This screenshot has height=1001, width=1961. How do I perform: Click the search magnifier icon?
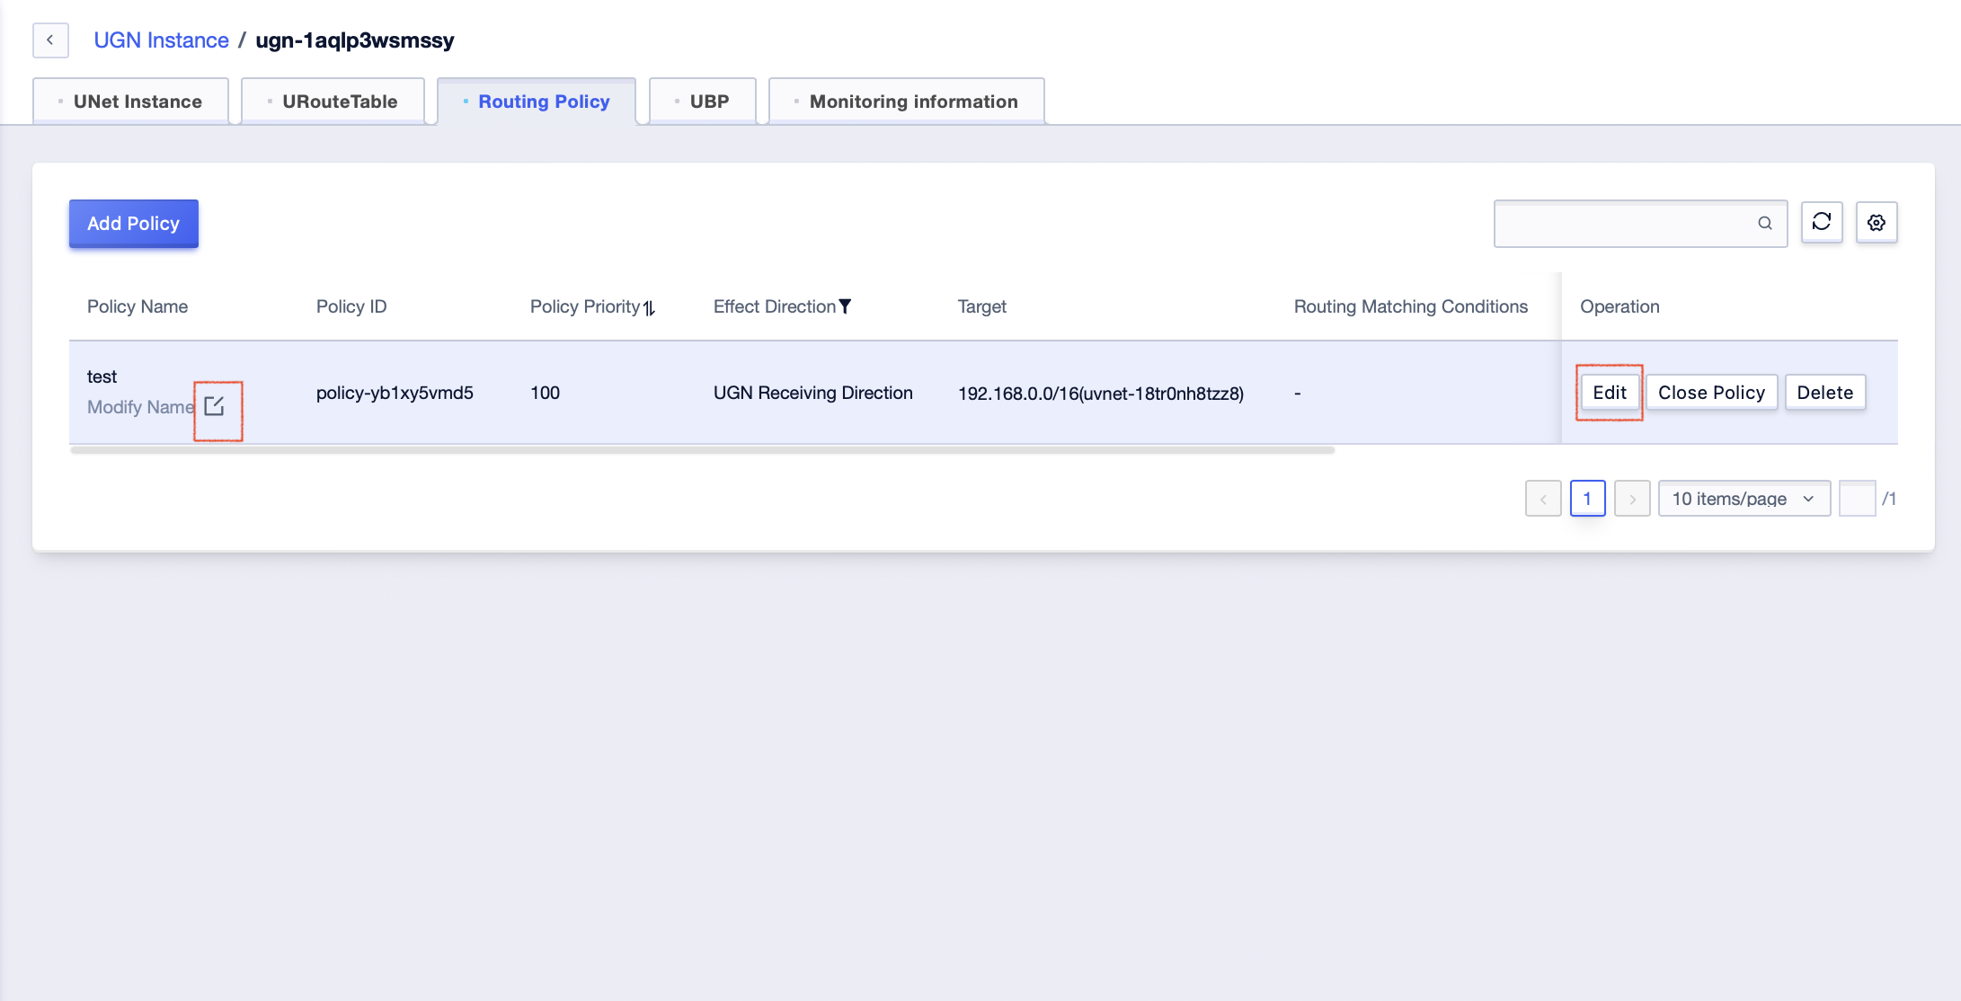[1765, 224]
